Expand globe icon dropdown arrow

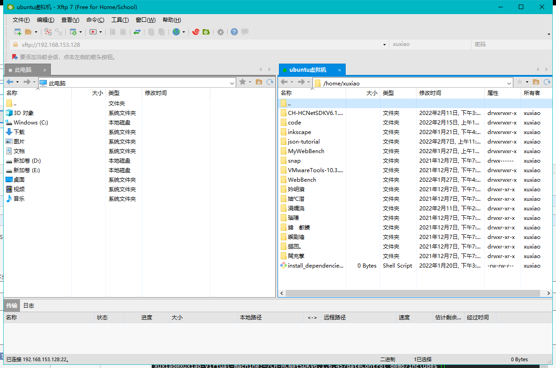(x=184, y=32)
